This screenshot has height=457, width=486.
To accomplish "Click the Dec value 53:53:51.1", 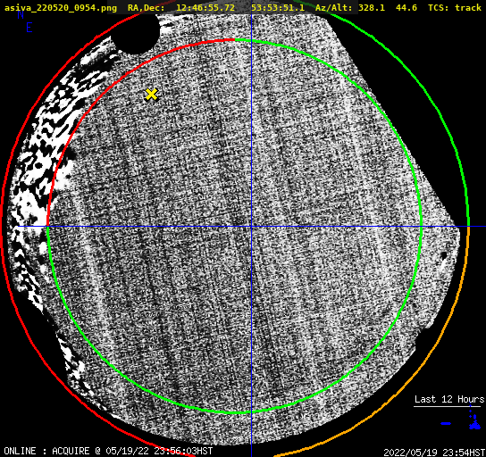I will point(278,7).
